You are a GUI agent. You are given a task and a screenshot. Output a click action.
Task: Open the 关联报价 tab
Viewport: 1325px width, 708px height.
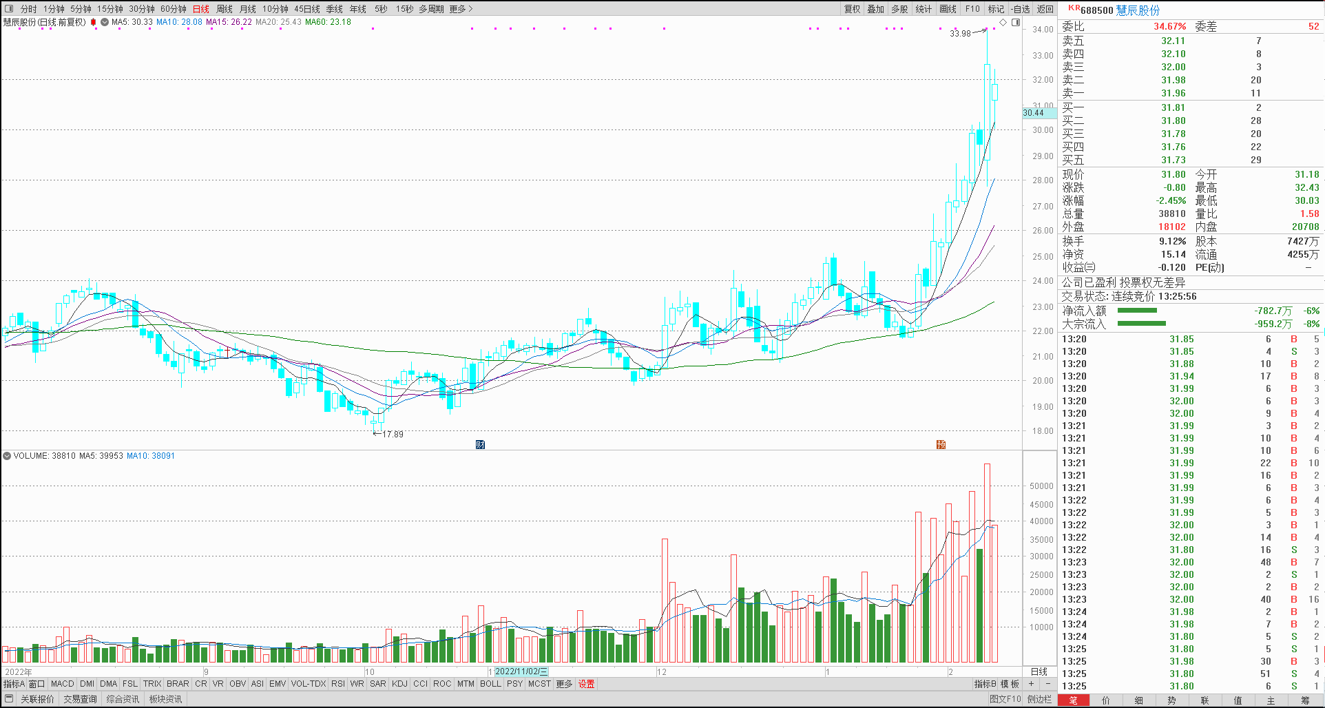(x=37, y=699)
